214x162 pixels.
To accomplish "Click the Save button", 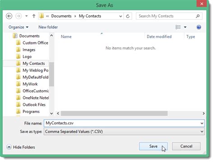I will coord(153,146).
